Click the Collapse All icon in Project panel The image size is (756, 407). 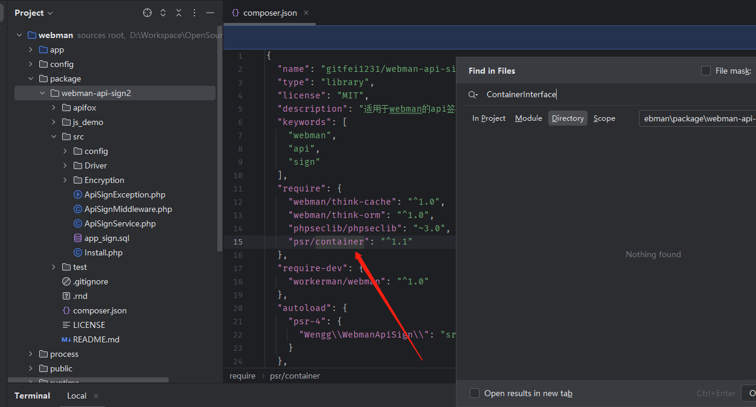(x=179, y=13)
